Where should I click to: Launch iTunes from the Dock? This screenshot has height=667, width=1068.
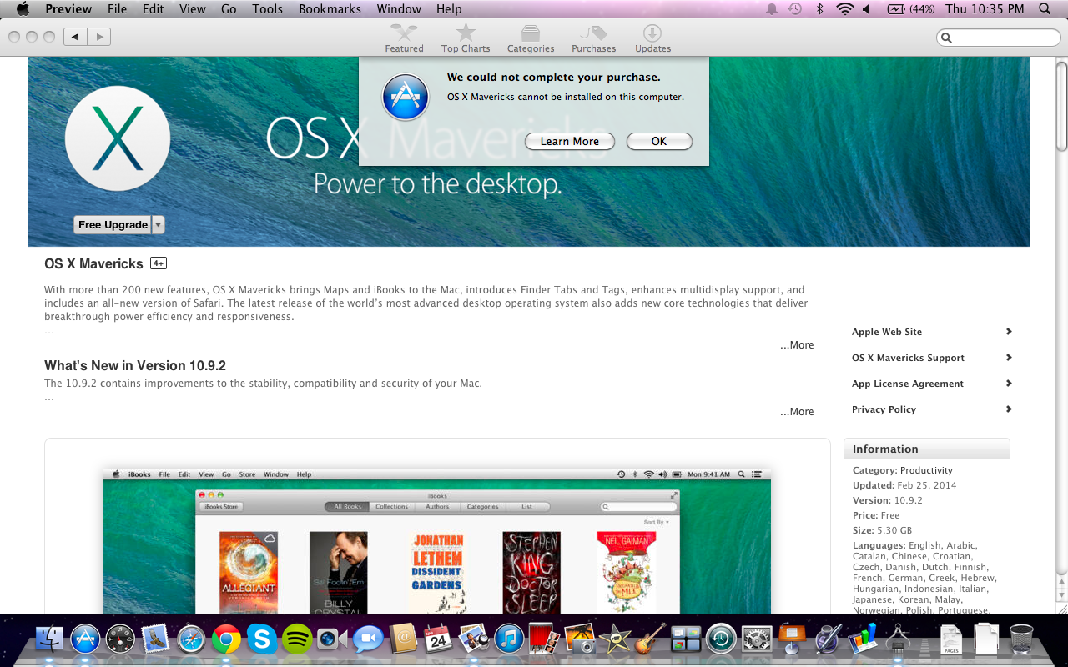(509, 639)
